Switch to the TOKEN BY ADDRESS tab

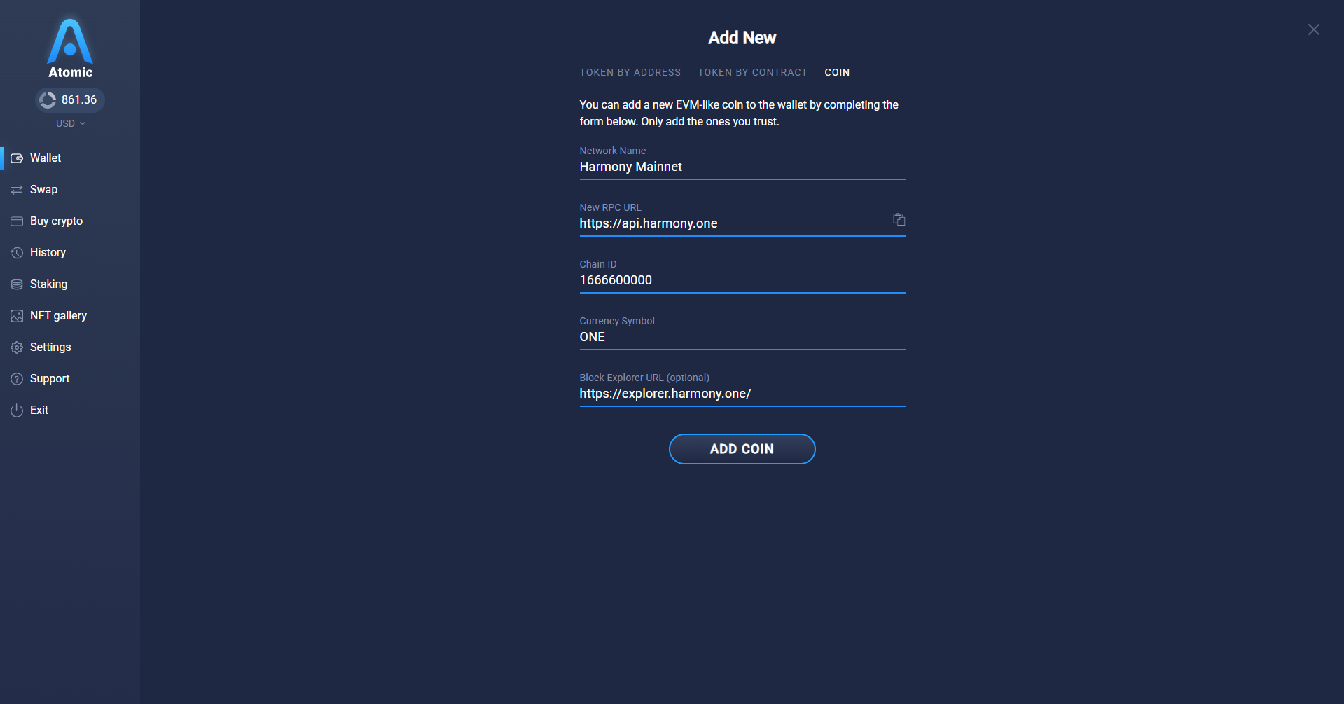[x=630, y=72]
